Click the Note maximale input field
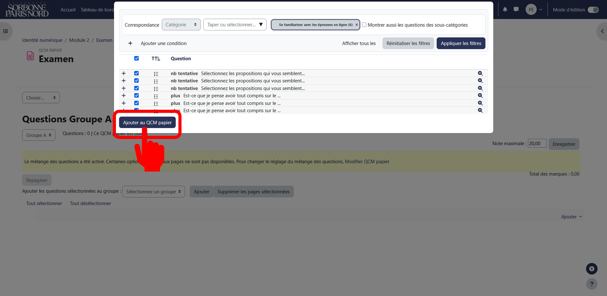 (537, 143)
